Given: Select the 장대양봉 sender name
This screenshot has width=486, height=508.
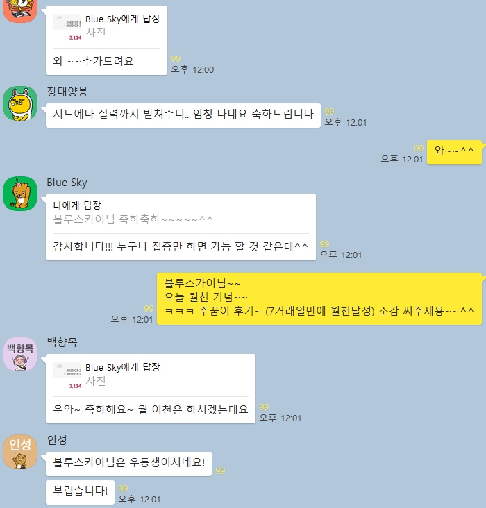Looking at the screenshot, I should (67, 92).
